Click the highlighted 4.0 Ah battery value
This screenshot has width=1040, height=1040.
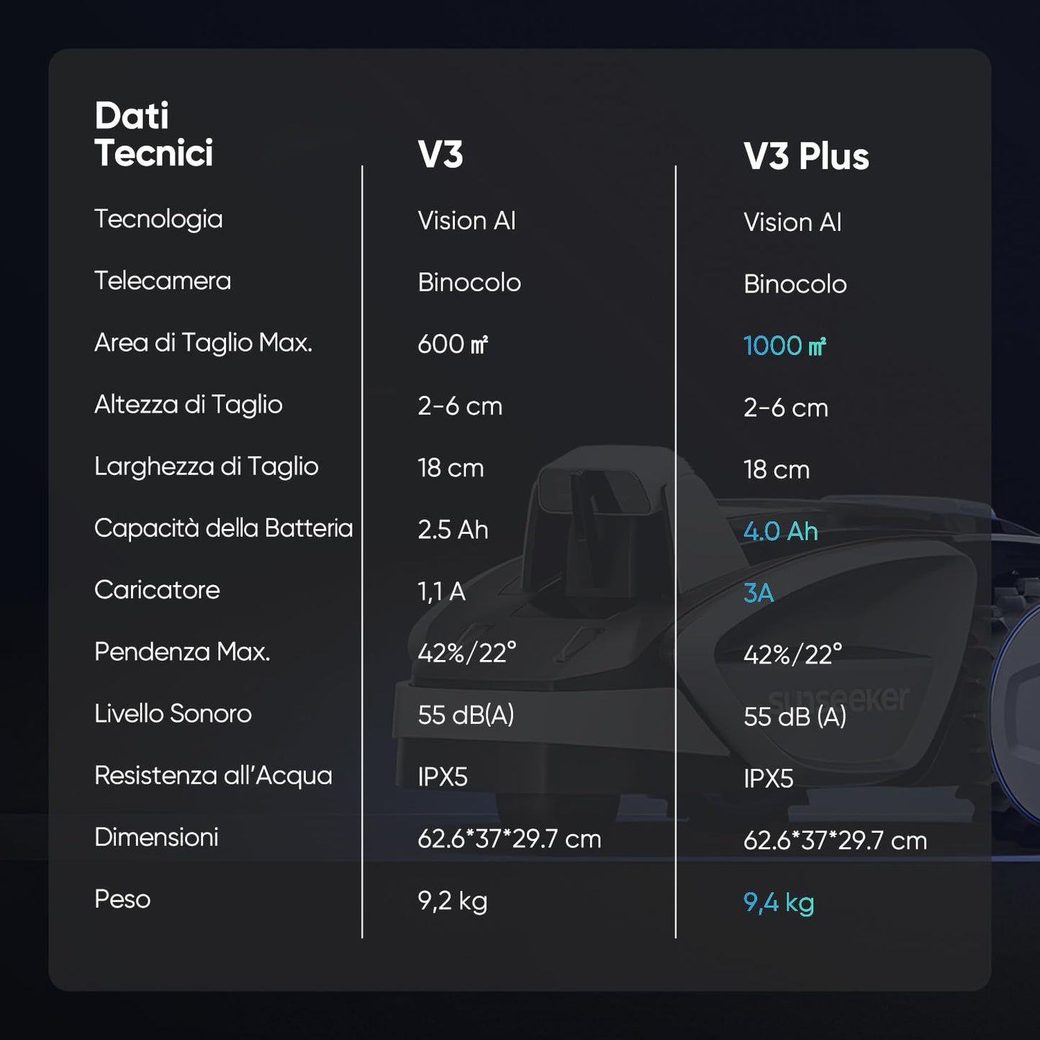[x=780, y=532]
